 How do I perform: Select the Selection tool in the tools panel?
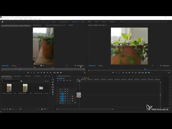[53, 77]
